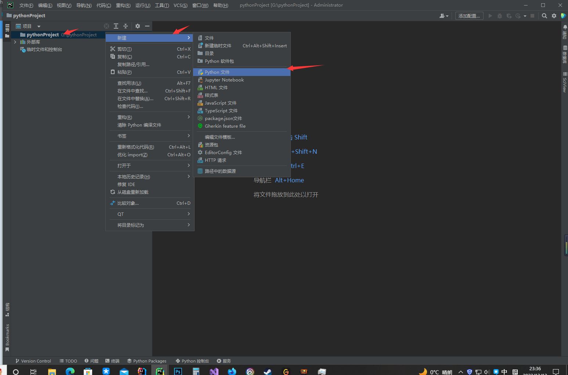Image resolution: width=568 pixels, height=375 pixels.
Task: Open the Version Control tool window
Action: point(33,361)
